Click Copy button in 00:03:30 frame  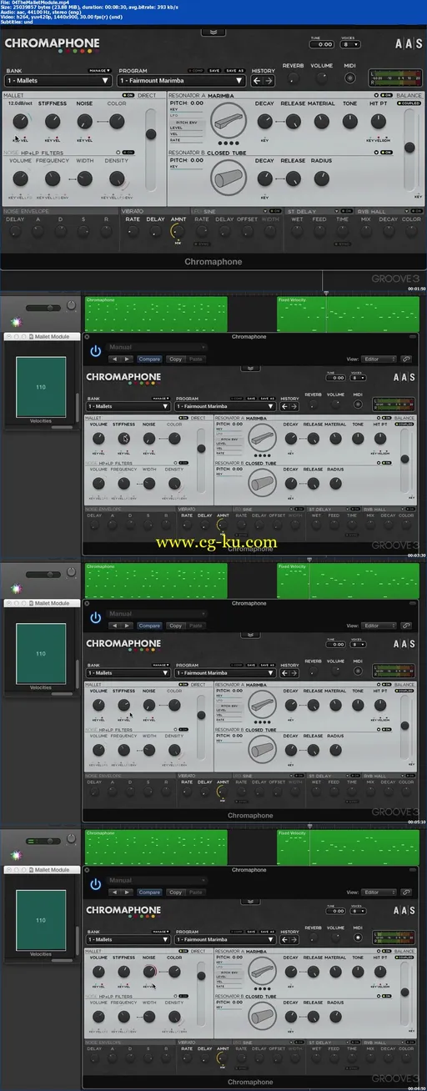click(x=175, y=359)
